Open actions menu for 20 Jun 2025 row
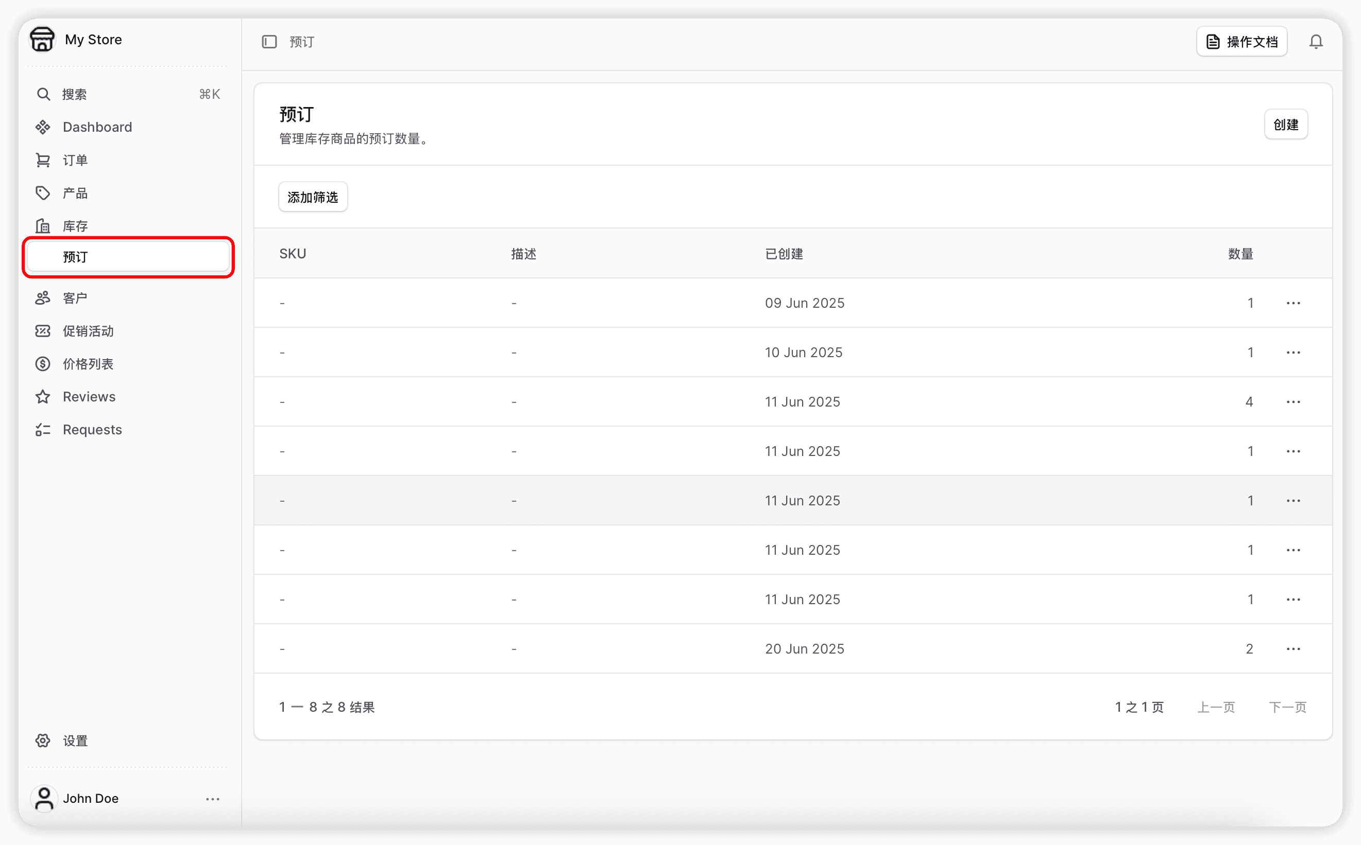This screenshot has width=1361, height=845. click(1293, 649)
